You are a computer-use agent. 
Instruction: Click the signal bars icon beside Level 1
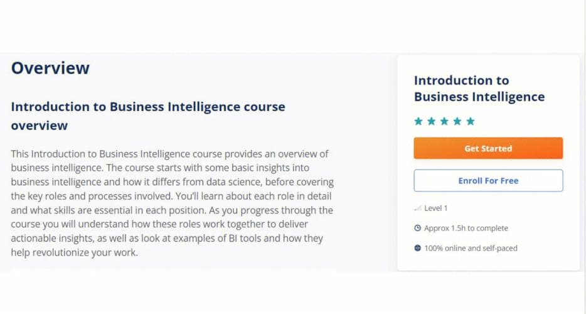418,208
